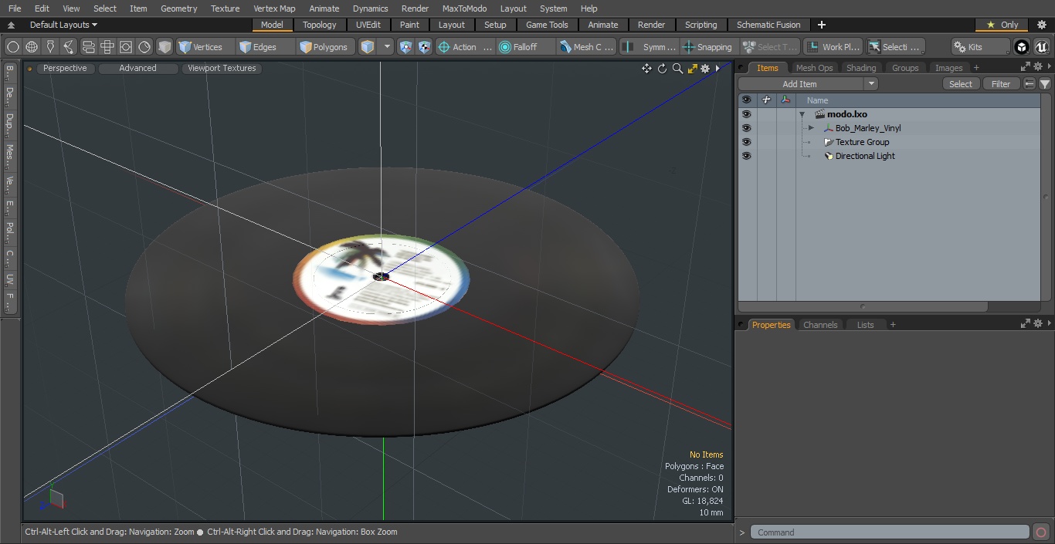
Task: Collapse the modo.lxo scene tree
Action: tap(802, 114)
